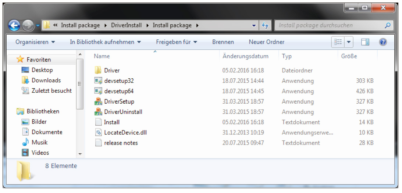Select the Driver folder icon
The width and height of the screenshot is (402, 193).
(98, 70)
